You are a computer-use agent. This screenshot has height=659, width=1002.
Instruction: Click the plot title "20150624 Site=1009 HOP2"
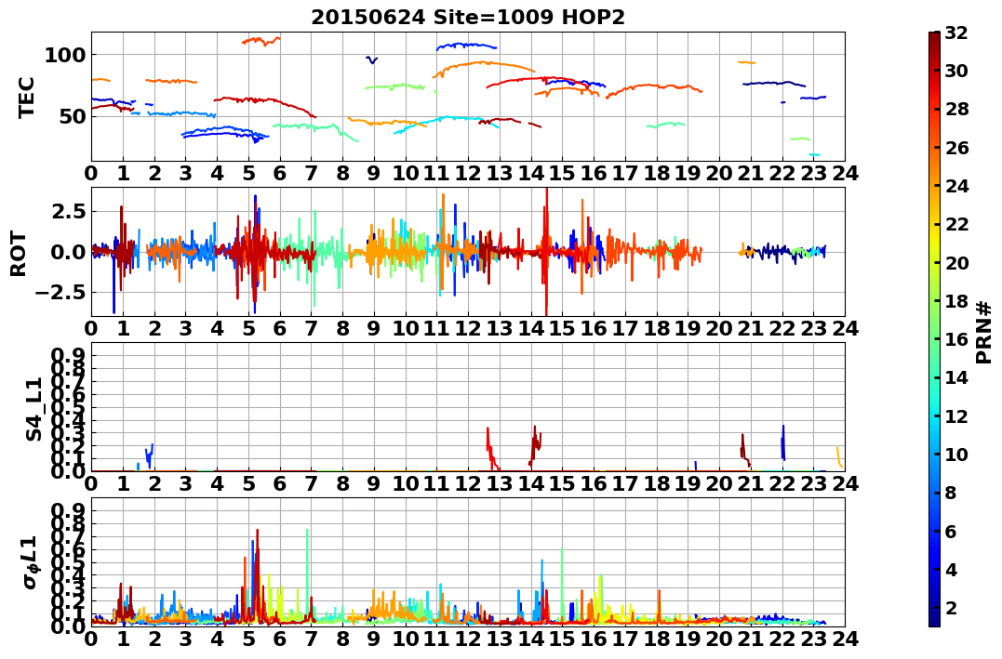(x=468, y=18)
